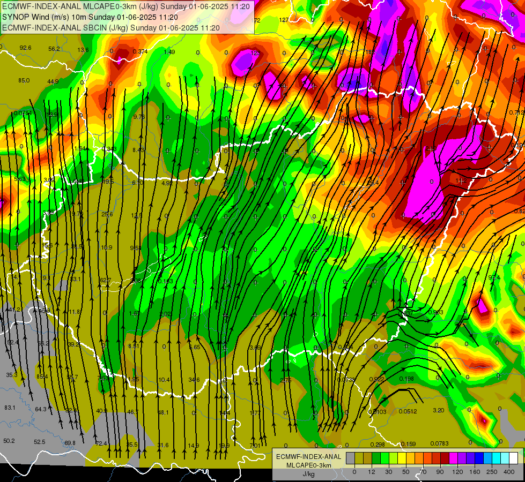Click the dark green legend swatch
Image resolution: width=525 pixels, height=482 pixels.
click(x=376, y=458)
